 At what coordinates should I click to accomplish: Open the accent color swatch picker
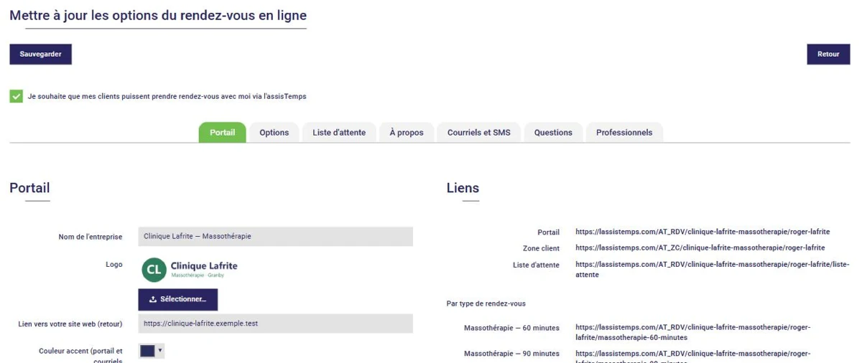click(x=147, y=351)
